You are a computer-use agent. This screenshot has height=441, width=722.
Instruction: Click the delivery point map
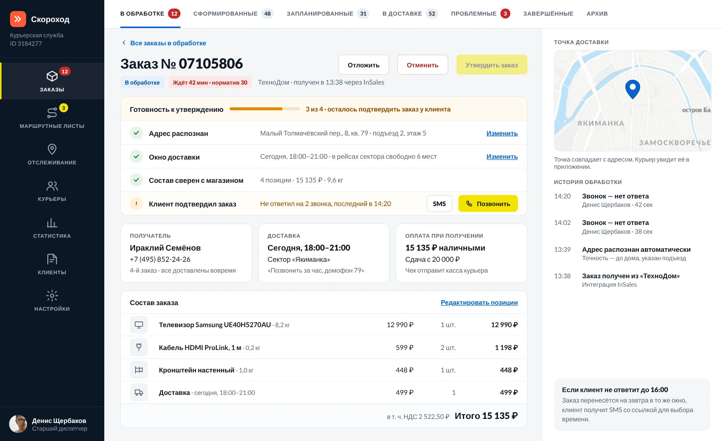633,101
